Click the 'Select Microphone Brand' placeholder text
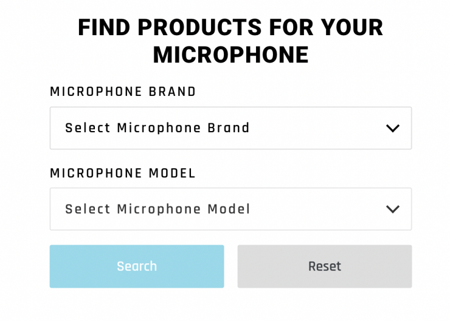 click(x=157, y=128)
